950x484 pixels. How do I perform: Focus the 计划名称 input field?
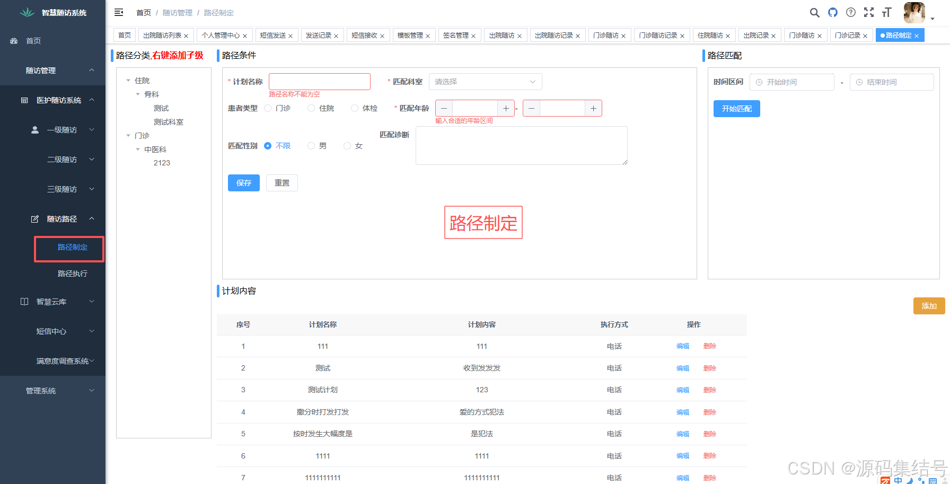pyautogui.click(x=320, y=82)
